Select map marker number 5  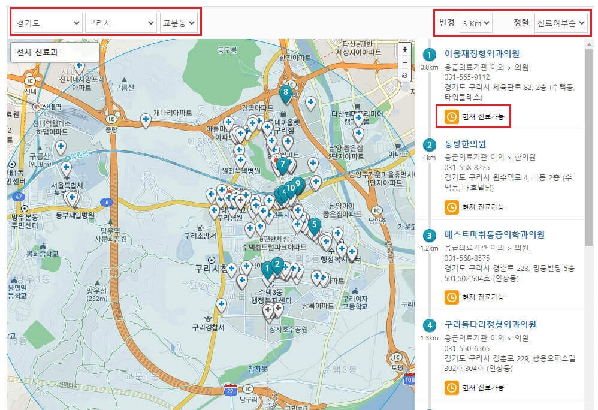pos(314,225)
